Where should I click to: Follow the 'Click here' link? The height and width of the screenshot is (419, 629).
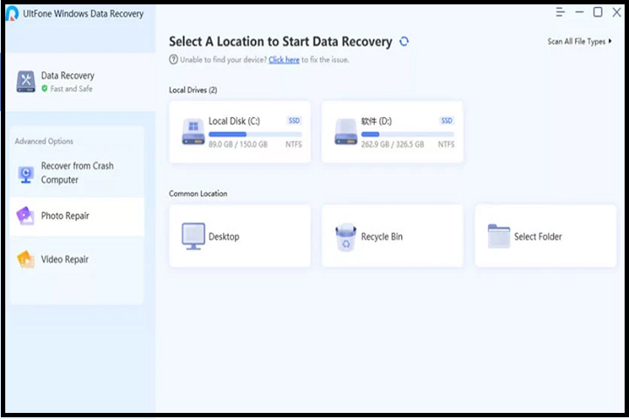[284, 59]
